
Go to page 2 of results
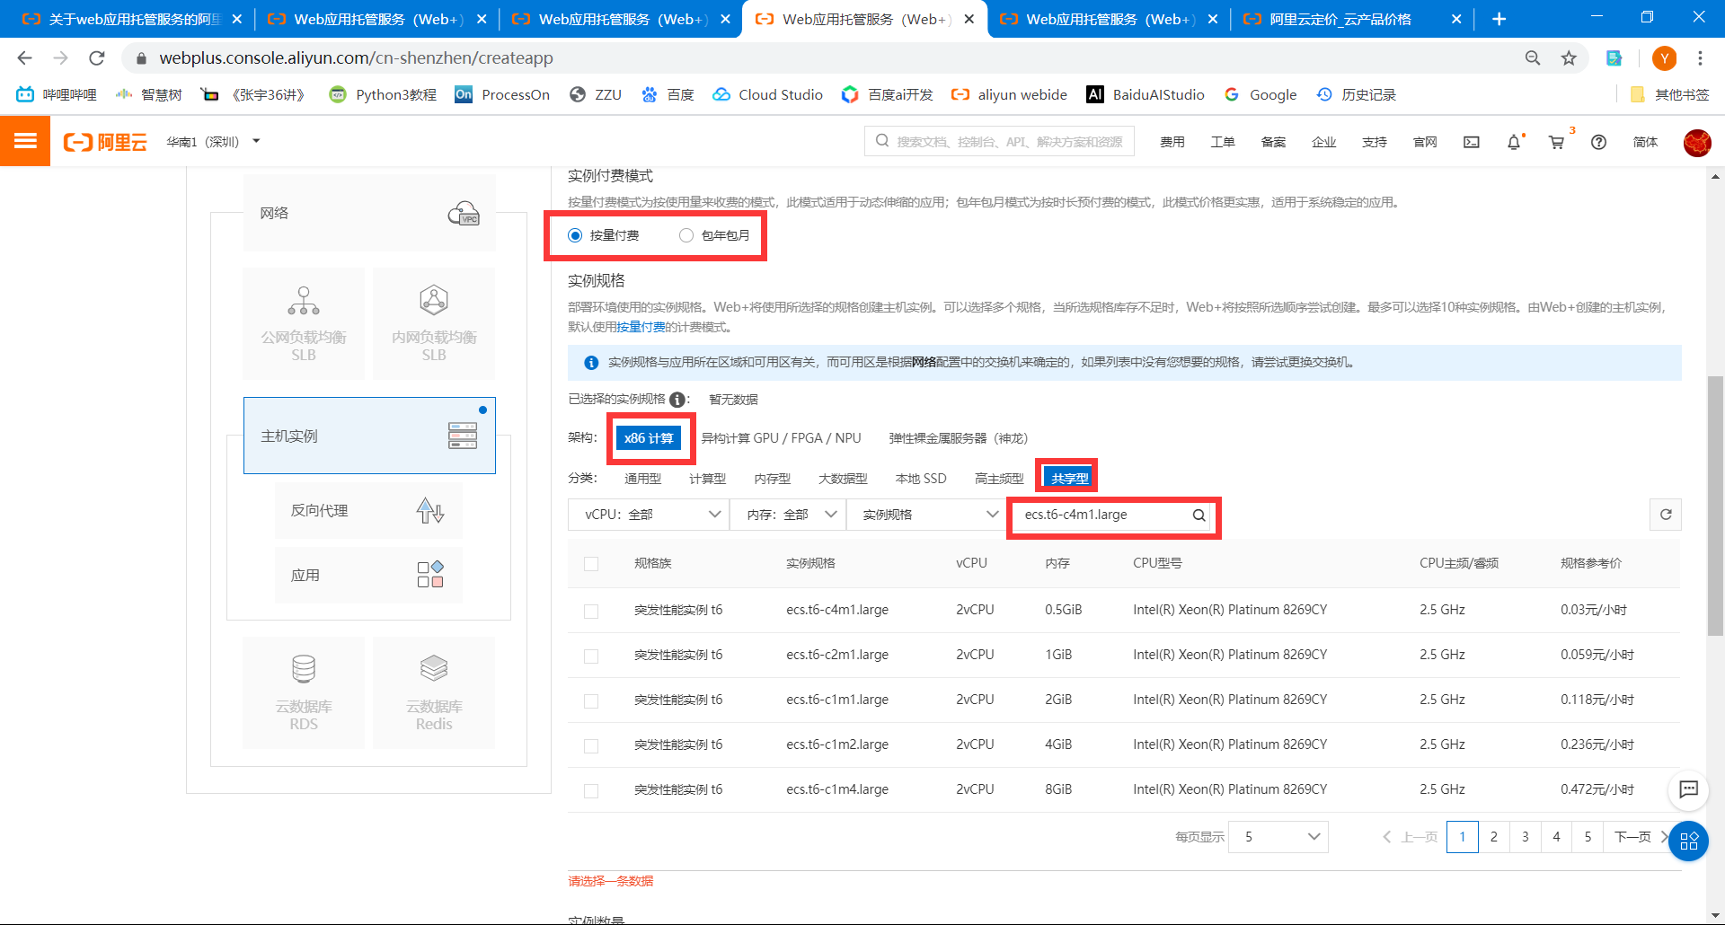(x=1493, y=837)
